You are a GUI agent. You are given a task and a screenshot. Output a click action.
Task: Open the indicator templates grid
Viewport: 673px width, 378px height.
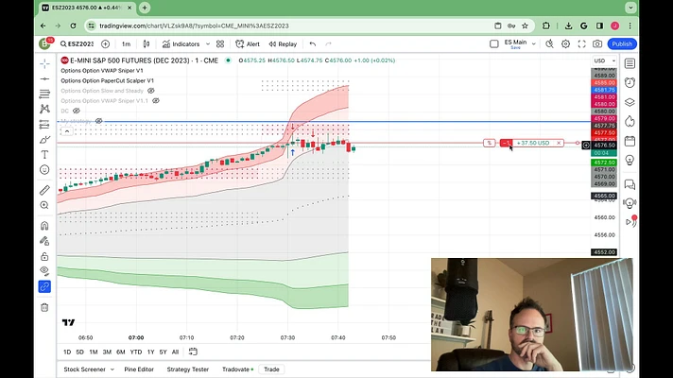pos(220,44)
